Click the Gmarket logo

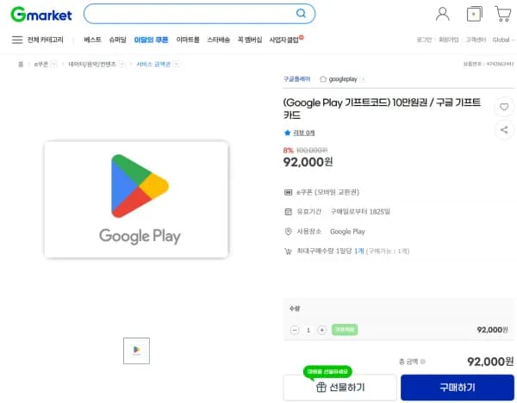coord(41,15)
